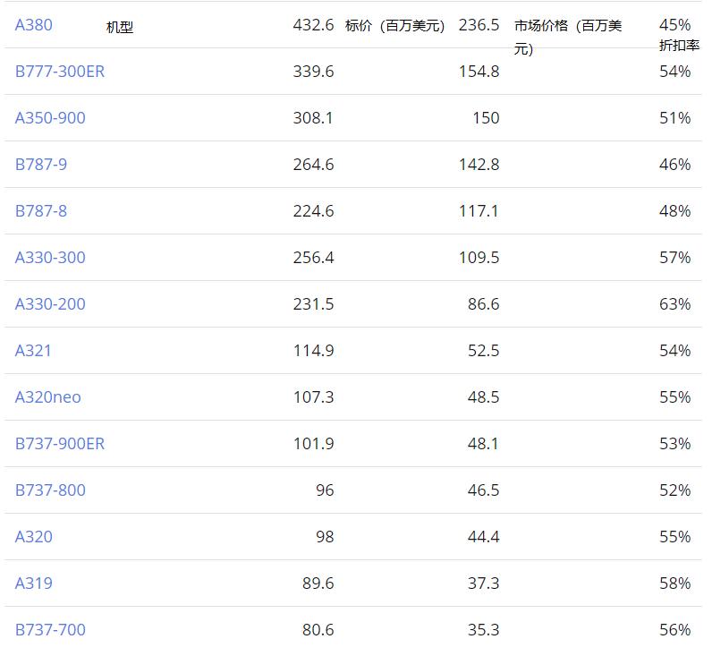This screenshot has width=712, height=656.
Task: Select B737-800 discount rate 52%
Action: (674, 490)
